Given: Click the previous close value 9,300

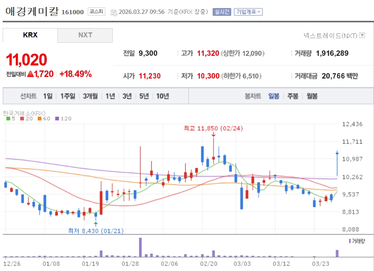Looking at the screenshot, I should pyautogui.click(x=148, y=53).
